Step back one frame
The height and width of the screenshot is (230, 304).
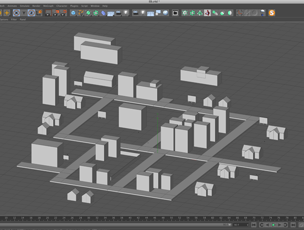click(268, 225)
